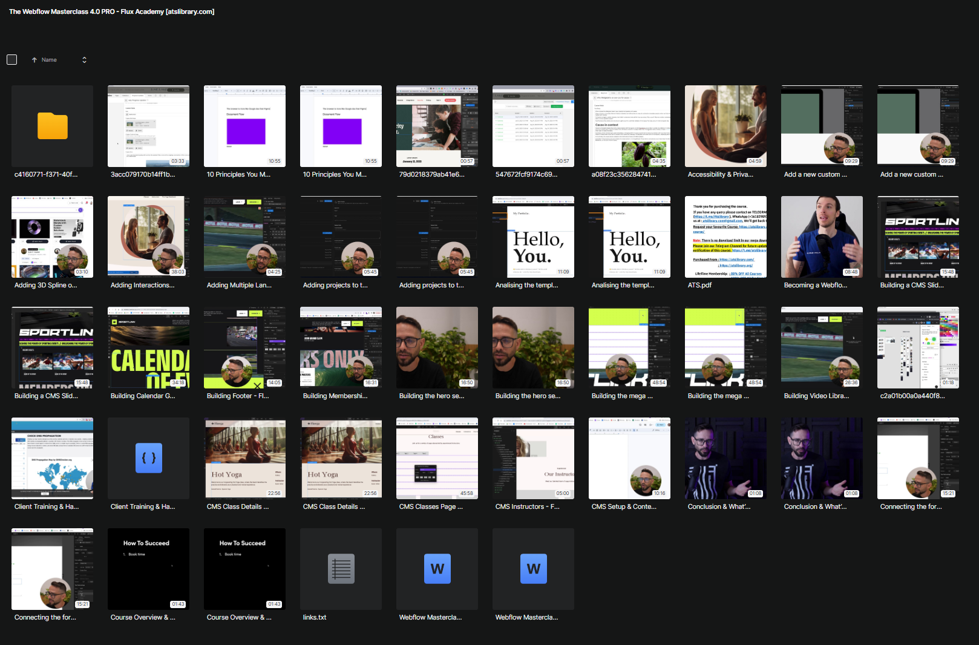Open the c2a01b00a0a440f8 video thumbnail
The height and width of the screenshot is (645, 979).
(918, 347)
